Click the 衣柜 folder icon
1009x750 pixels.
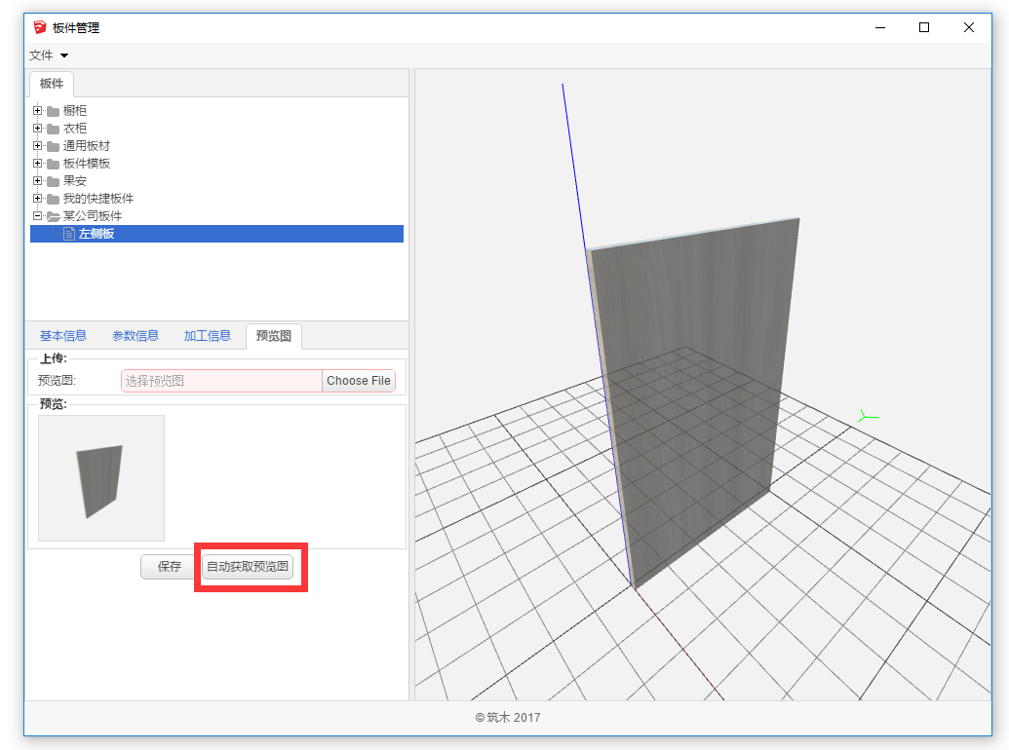coord(53,129)
